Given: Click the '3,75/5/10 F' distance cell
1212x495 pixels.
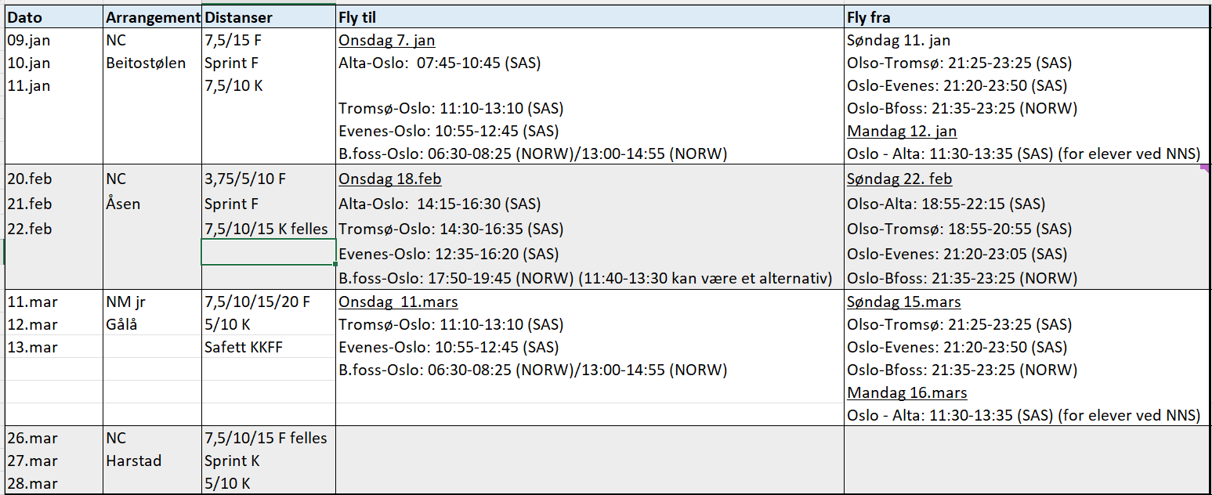Looking at the screenshot, I should click(245, 179).
